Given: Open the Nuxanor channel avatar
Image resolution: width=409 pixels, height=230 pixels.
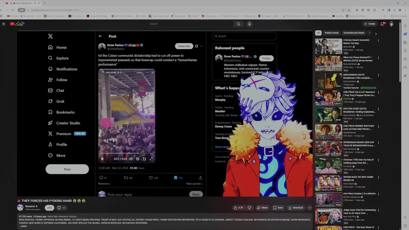Looking at the screenshot, I should (x=20, y=208).
